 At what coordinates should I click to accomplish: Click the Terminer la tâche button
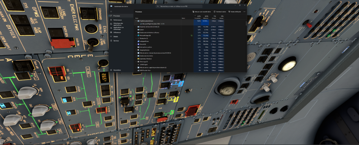point(220,11)
